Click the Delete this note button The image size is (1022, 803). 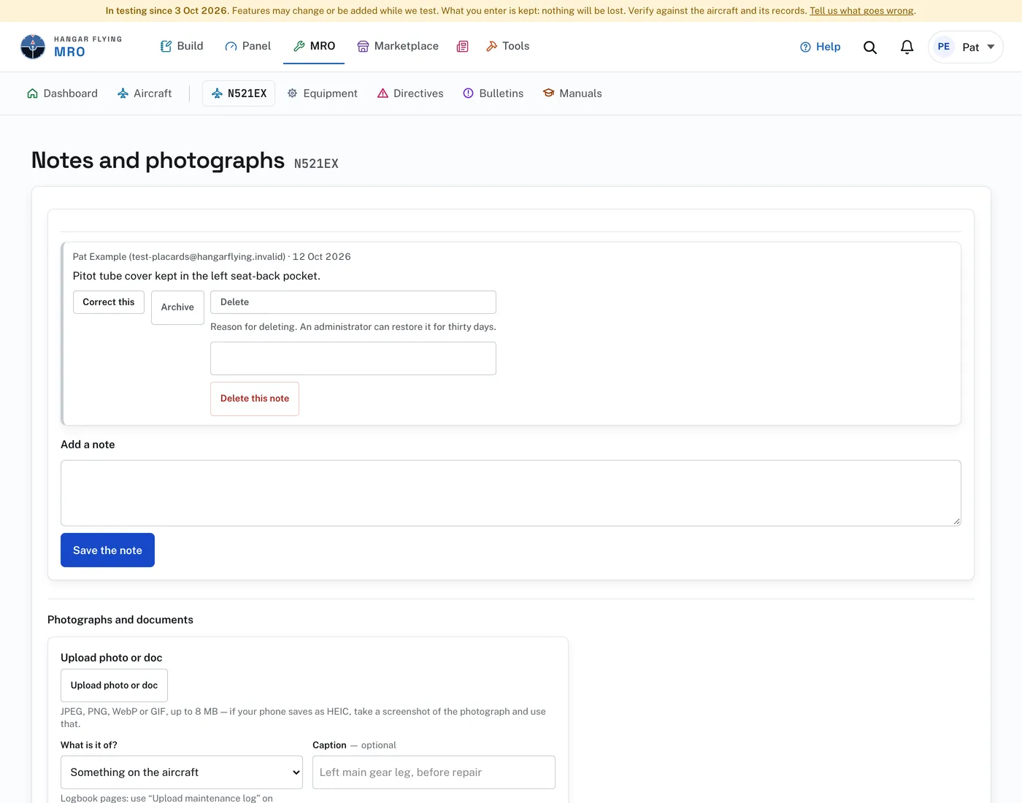(255, 399)
